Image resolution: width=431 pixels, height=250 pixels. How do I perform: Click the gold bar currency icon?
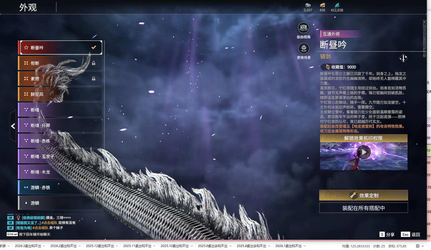pyautogui.click(x=322, y=5)
